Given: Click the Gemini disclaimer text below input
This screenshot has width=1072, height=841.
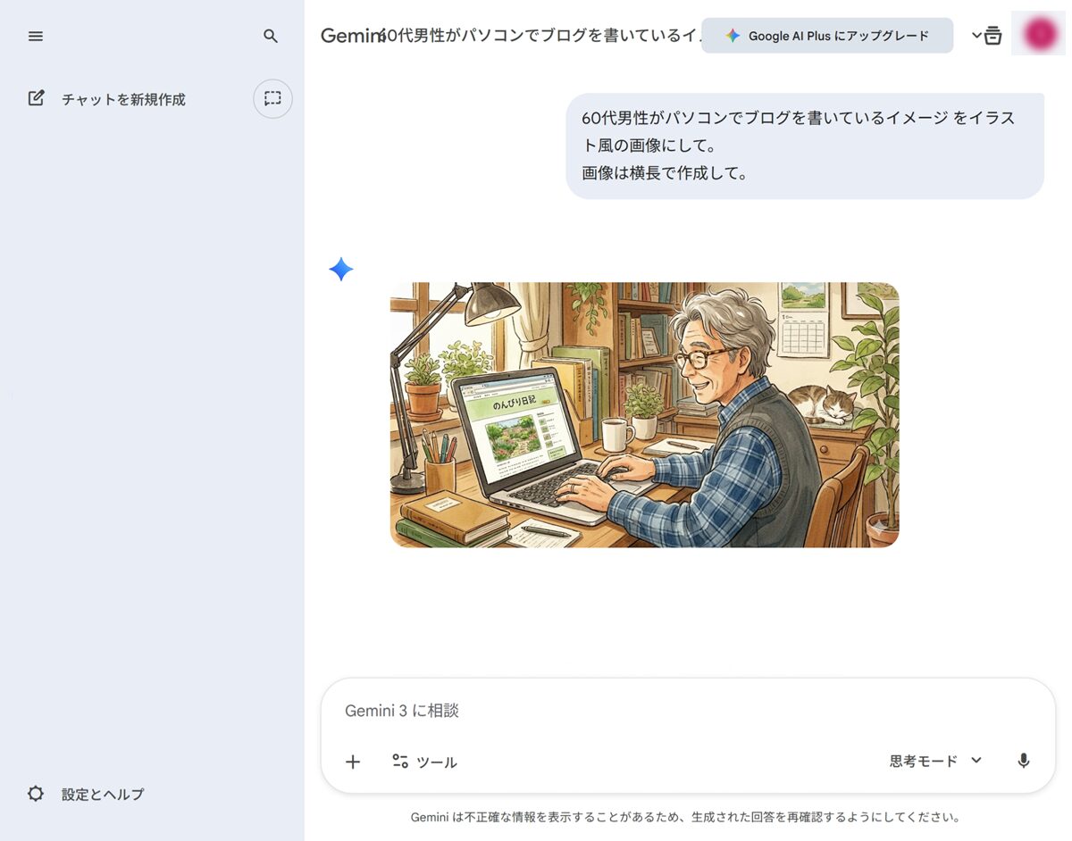Looking at the screenshot, I should (x=685, y=817).
